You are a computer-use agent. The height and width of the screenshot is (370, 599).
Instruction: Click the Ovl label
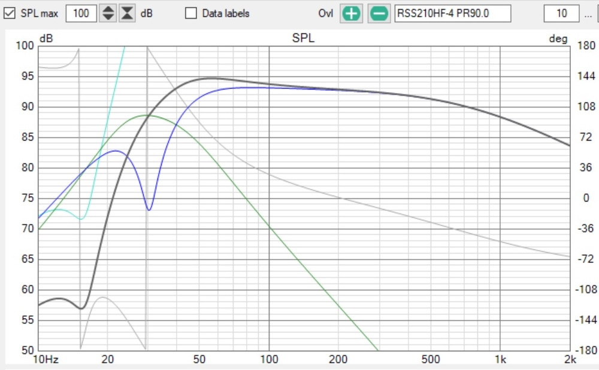pyautogui.click(x=325, y=13)
